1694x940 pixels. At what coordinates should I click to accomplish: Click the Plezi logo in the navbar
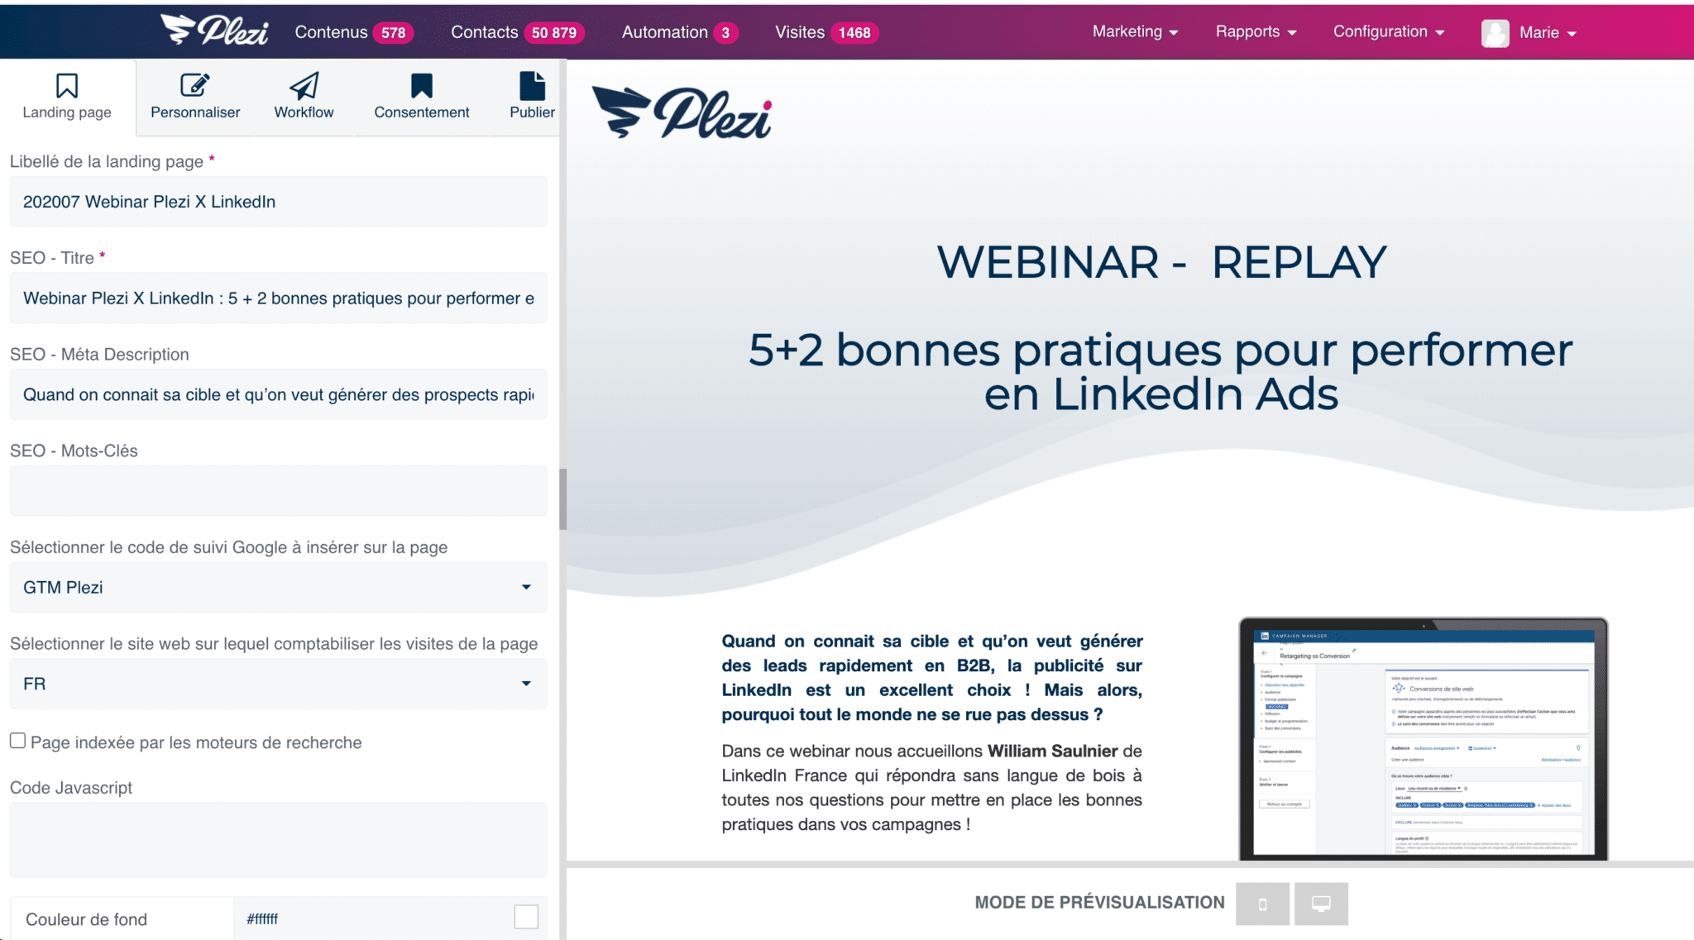tap(214, 31)
